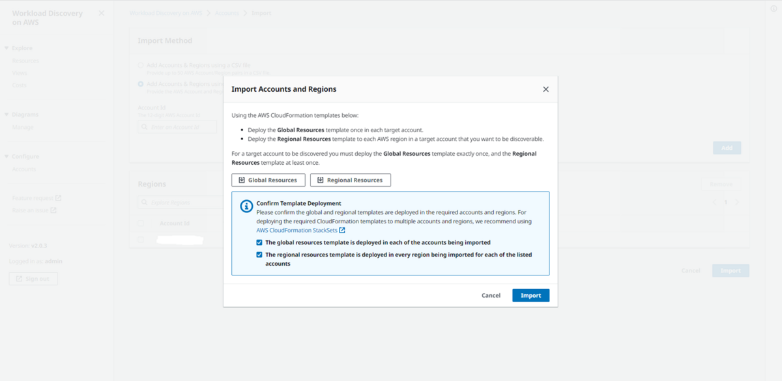Click the Feature request external link icon
782x381 pixels.
pos(58,198)
